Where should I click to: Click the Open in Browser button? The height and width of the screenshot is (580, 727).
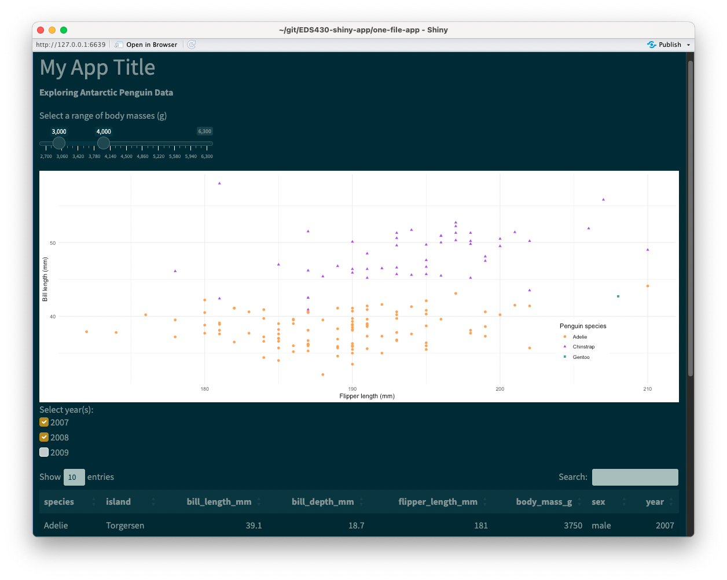(150, 45)
